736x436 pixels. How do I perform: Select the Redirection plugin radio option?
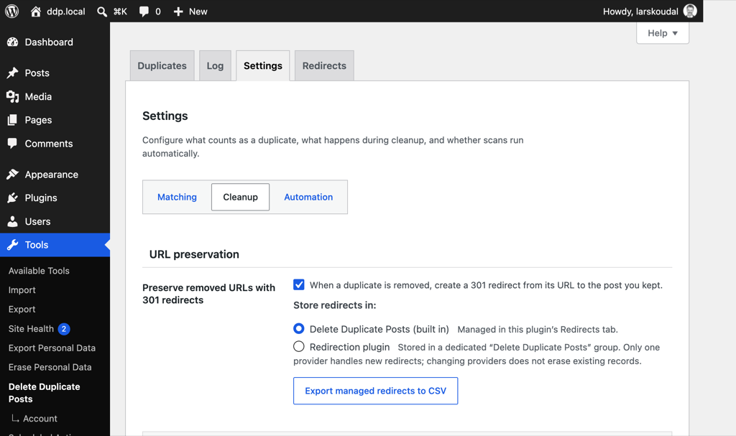coord(298,346)
